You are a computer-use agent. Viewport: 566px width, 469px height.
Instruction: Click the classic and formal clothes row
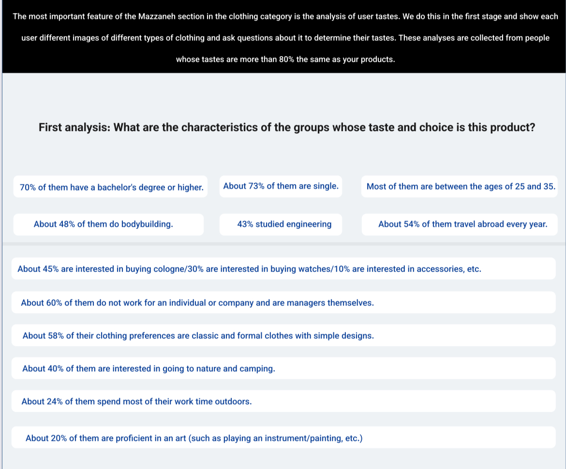tap(198, 336)
